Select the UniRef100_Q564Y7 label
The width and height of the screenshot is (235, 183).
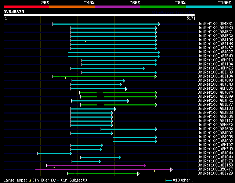[215, 169]
